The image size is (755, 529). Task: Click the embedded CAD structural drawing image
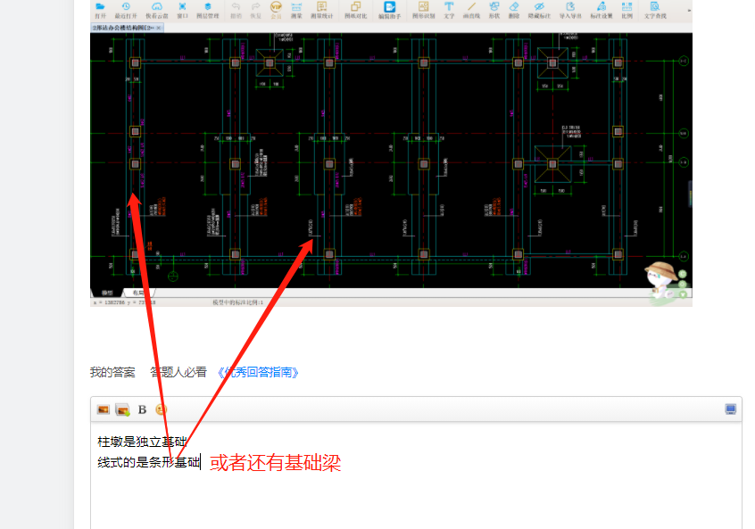(x=391, y=161)
